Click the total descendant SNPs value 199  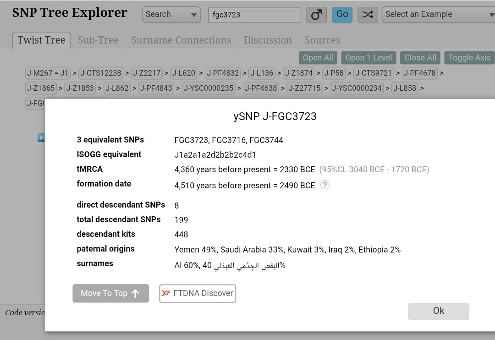pyautogui.click(x=181, y=220)
